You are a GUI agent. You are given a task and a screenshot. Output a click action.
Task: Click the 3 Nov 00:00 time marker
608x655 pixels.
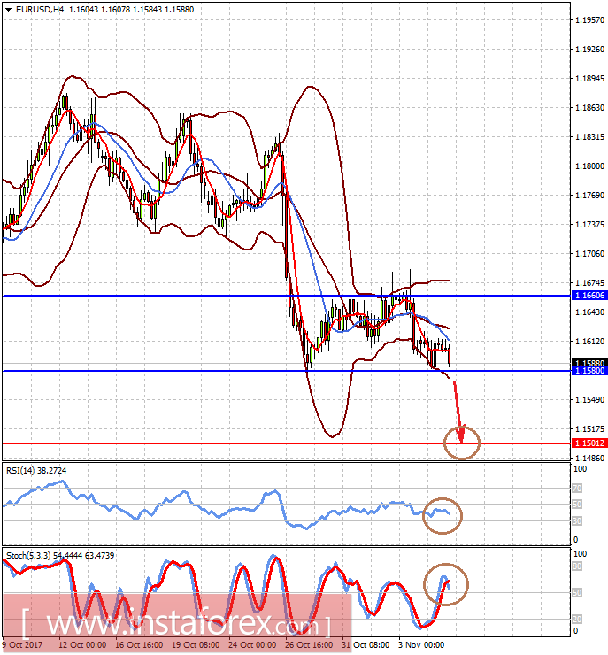pos(421,645)
